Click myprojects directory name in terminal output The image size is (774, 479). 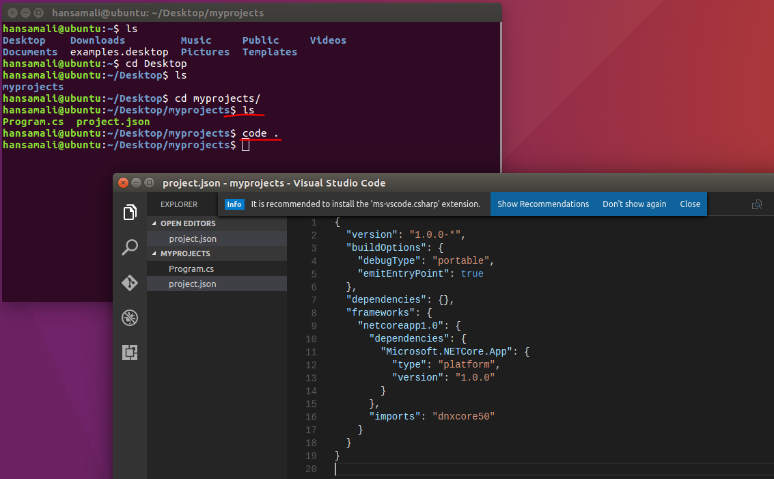click(x=33, y=87)
